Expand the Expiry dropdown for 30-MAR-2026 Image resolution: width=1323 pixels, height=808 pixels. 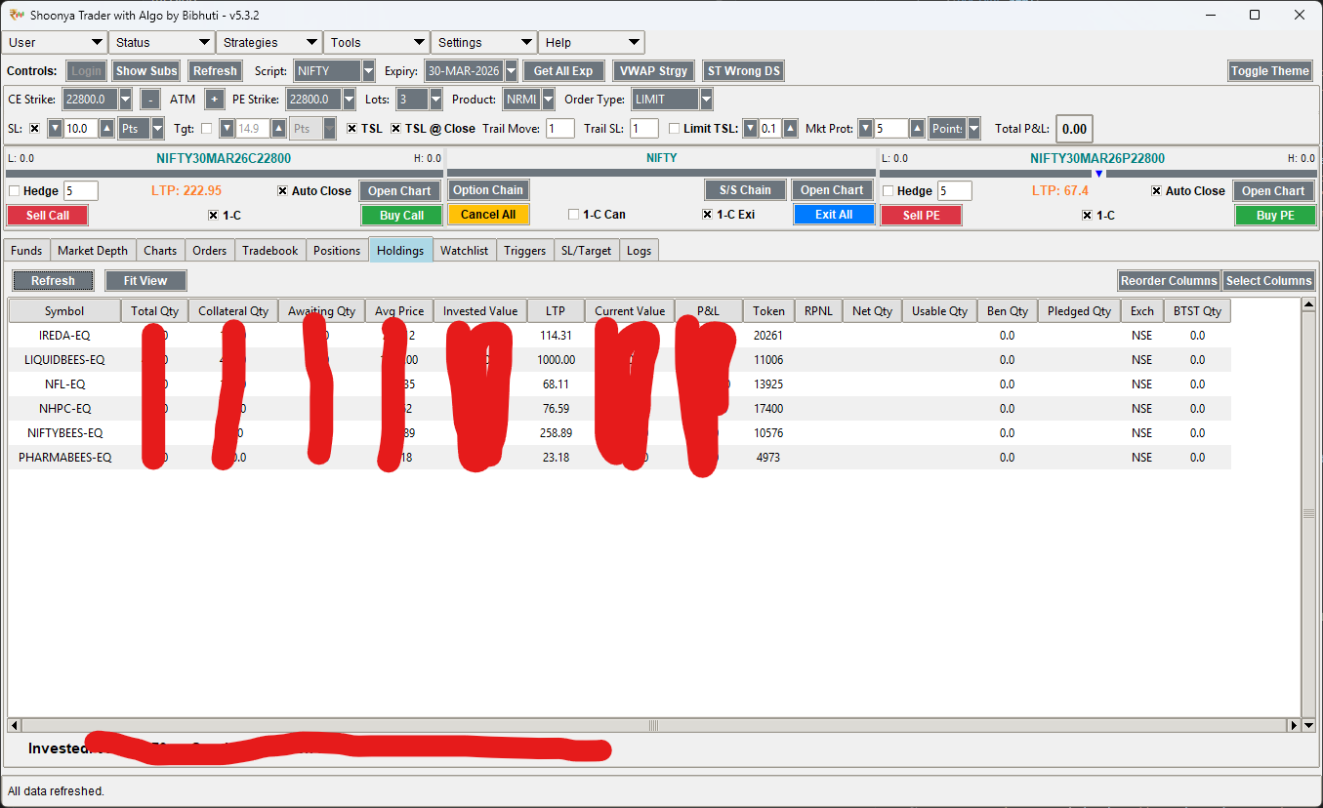click(511, 70)
